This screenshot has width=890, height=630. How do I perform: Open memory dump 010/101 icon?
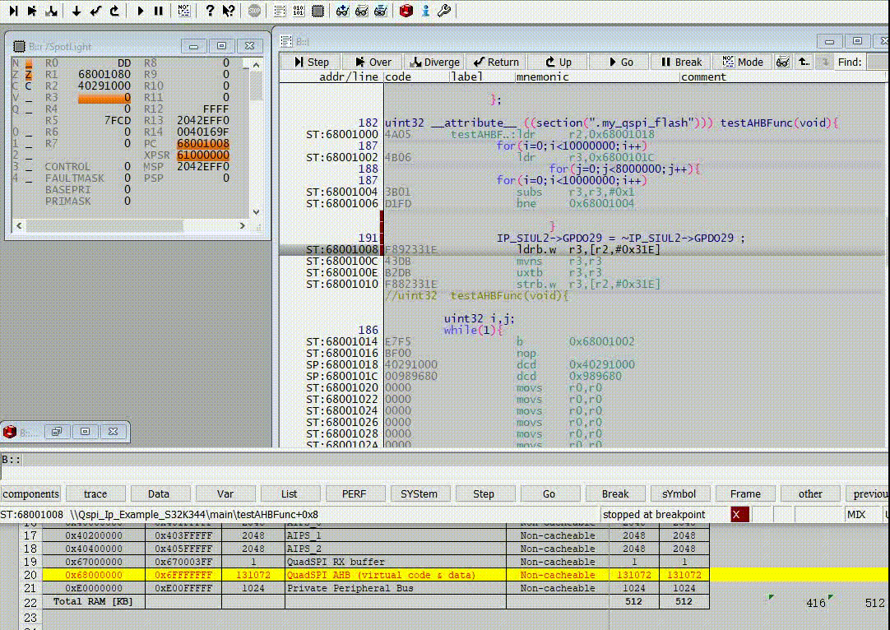pyautogui.click(x=299, y=10)
